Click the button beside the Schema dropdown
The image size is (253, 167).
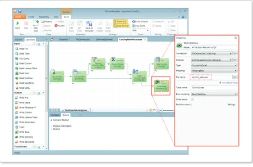click(235, 60)
